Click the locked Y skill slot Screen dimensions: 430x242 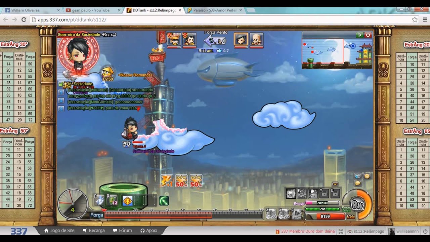tap(324, 193)
